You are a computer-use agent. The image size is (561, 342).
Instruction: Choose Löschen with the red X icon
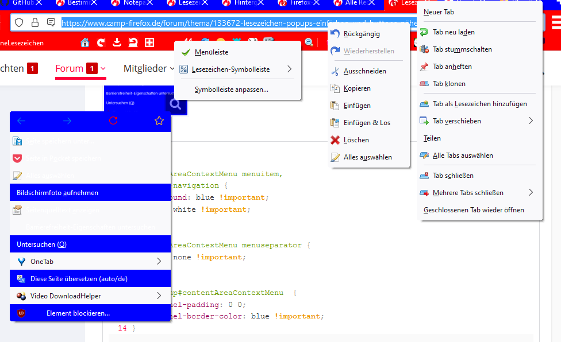click(x=369, y=140)
